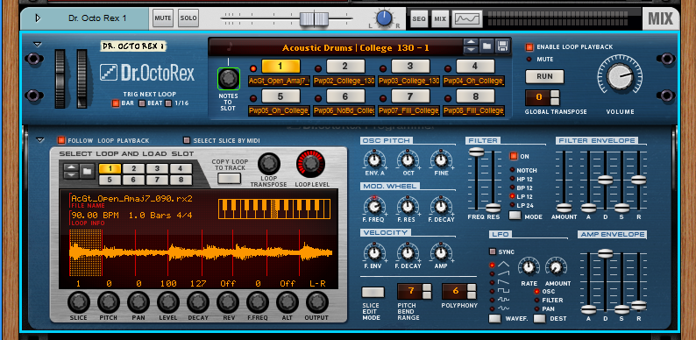This screenshot has width=696, height=340.
Task: Click the Osc Pitch OCT knob
Action: (x=408, y=159)
